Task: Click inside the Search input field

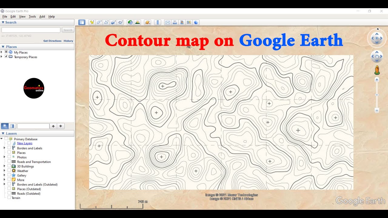Action: click(31, 30)
